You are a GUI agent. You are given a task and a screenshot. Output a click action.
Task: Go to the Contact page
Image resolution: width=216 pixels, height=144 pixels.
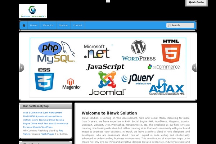point(77,25)
